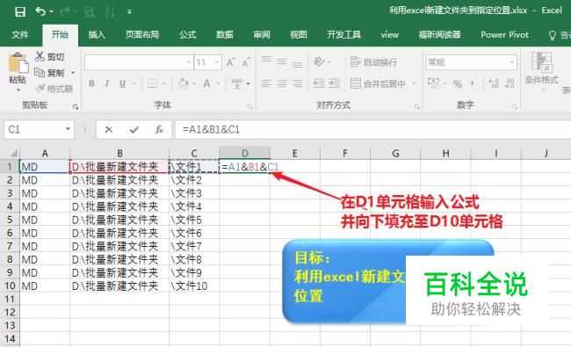Click the 剪切 scissors button

pos(49,56)
